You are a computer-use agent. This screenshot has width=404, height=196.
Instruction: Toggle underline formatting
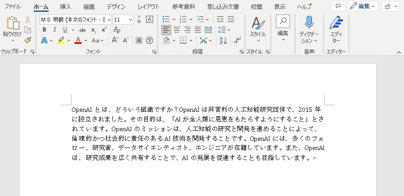tap(65, 30)
